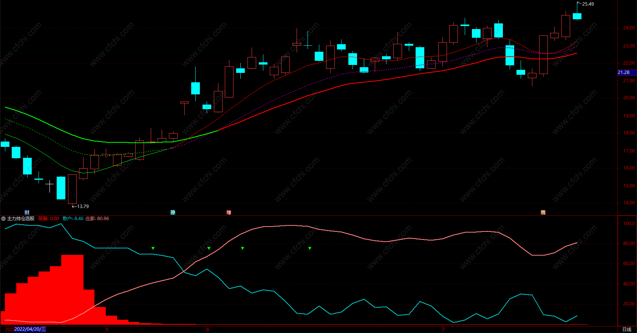The image size is (637, 333).
Task: Click the 散户: 8.46 indicator value
Action: (73, 219)
